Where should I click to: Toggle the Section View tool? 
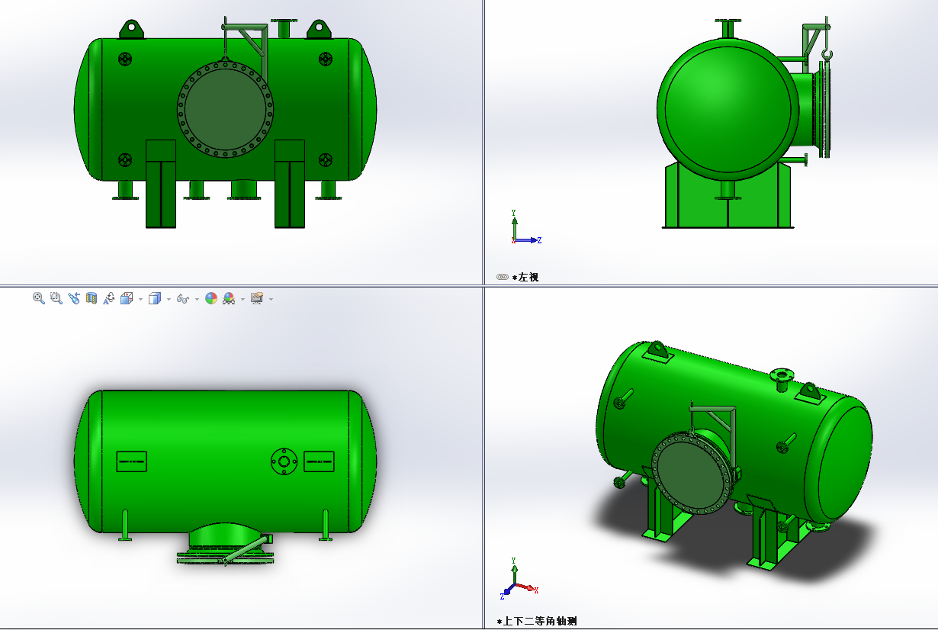pos(92,298)
